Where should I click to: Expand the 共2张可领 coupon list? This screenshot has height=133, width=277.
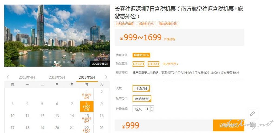point(171,64)
